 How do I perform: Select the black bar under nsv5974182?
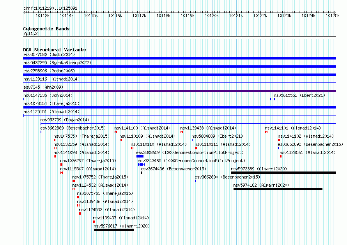click(278, 189)
